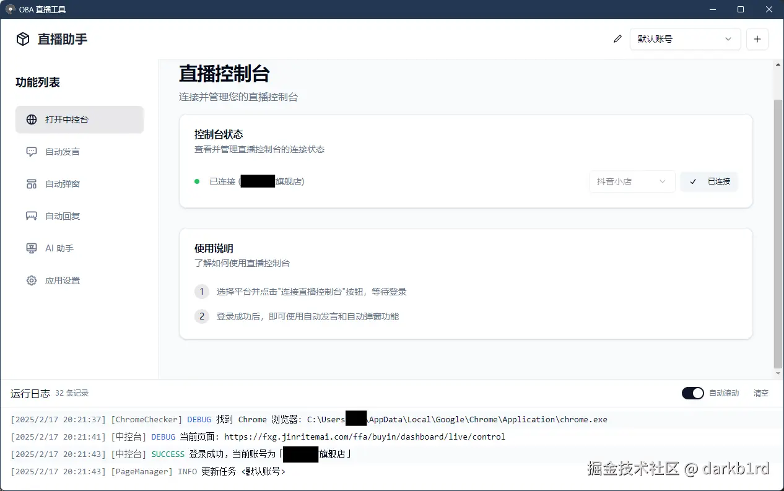Clear the log with 清空
This screenshot has height=491, width=784.
pyautogui.click(x=761, y=393)
